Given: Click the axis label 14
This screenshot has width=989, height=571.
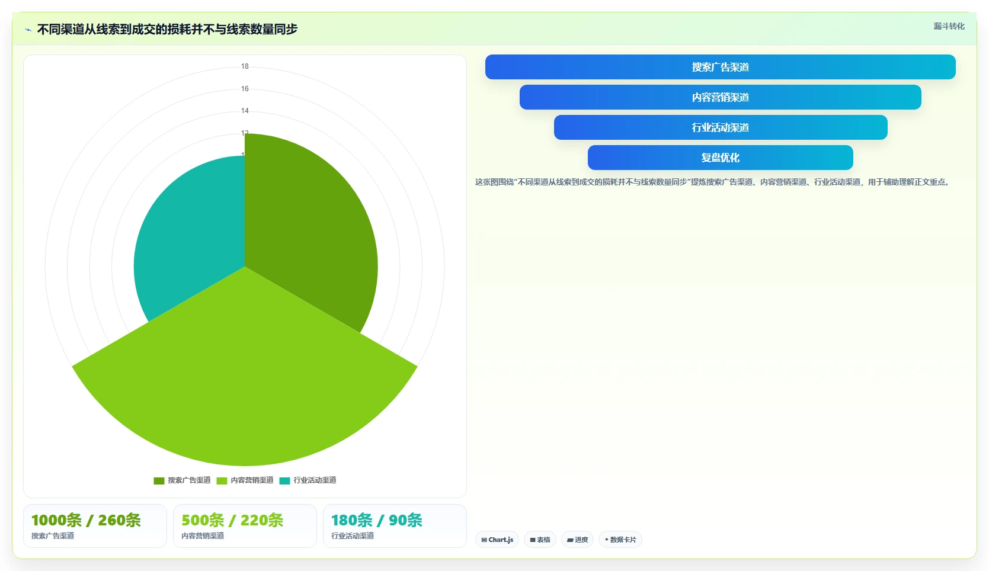Looking at the screenshot, I should 245,111.
